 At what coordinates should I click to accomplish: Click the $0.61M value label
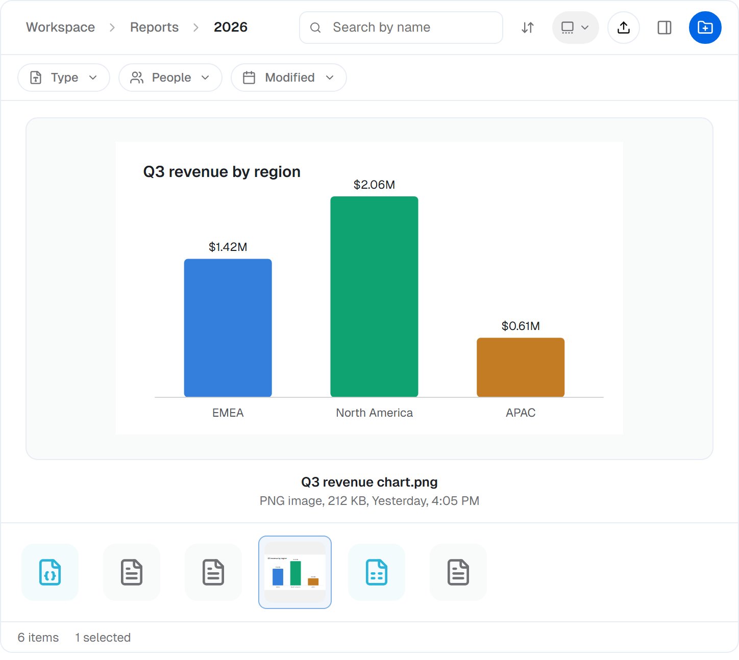coord(521,326)
